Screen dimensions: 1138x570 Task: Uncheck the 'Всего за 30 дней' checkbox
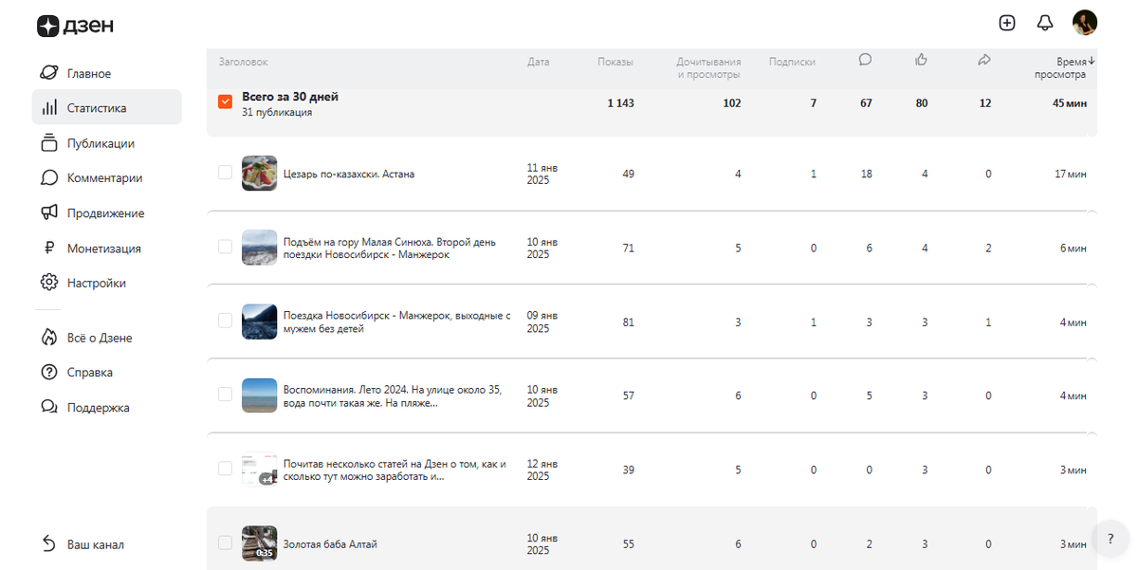tap(225, 101)
